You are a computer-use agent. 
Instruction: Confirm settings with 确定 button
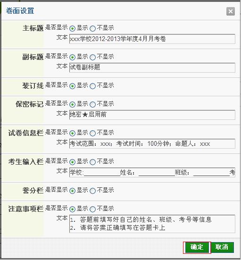197,247
